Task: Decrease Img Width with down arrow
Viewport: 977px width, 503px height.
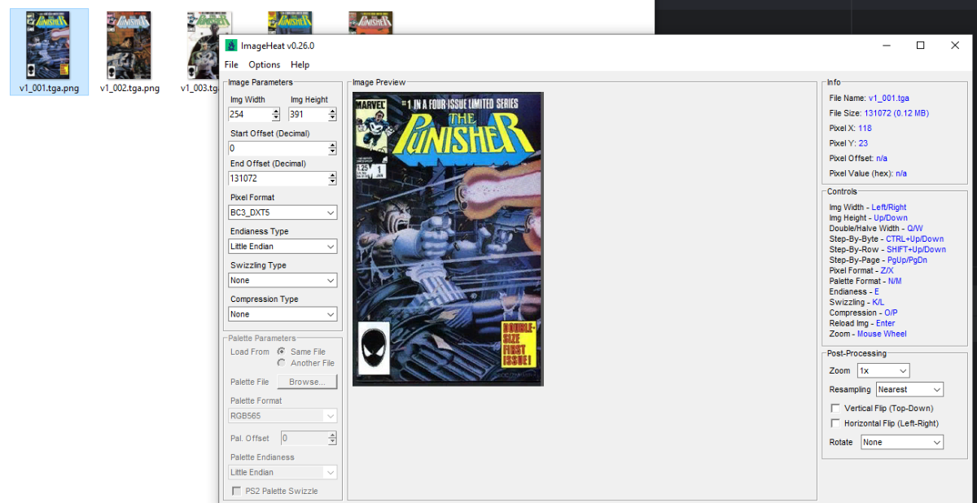Action: click(275, 118)
